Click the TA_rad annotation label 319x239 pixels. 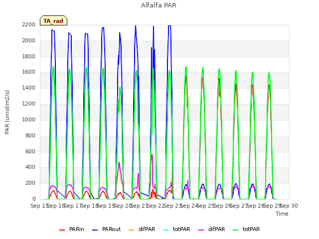[53, 21]
